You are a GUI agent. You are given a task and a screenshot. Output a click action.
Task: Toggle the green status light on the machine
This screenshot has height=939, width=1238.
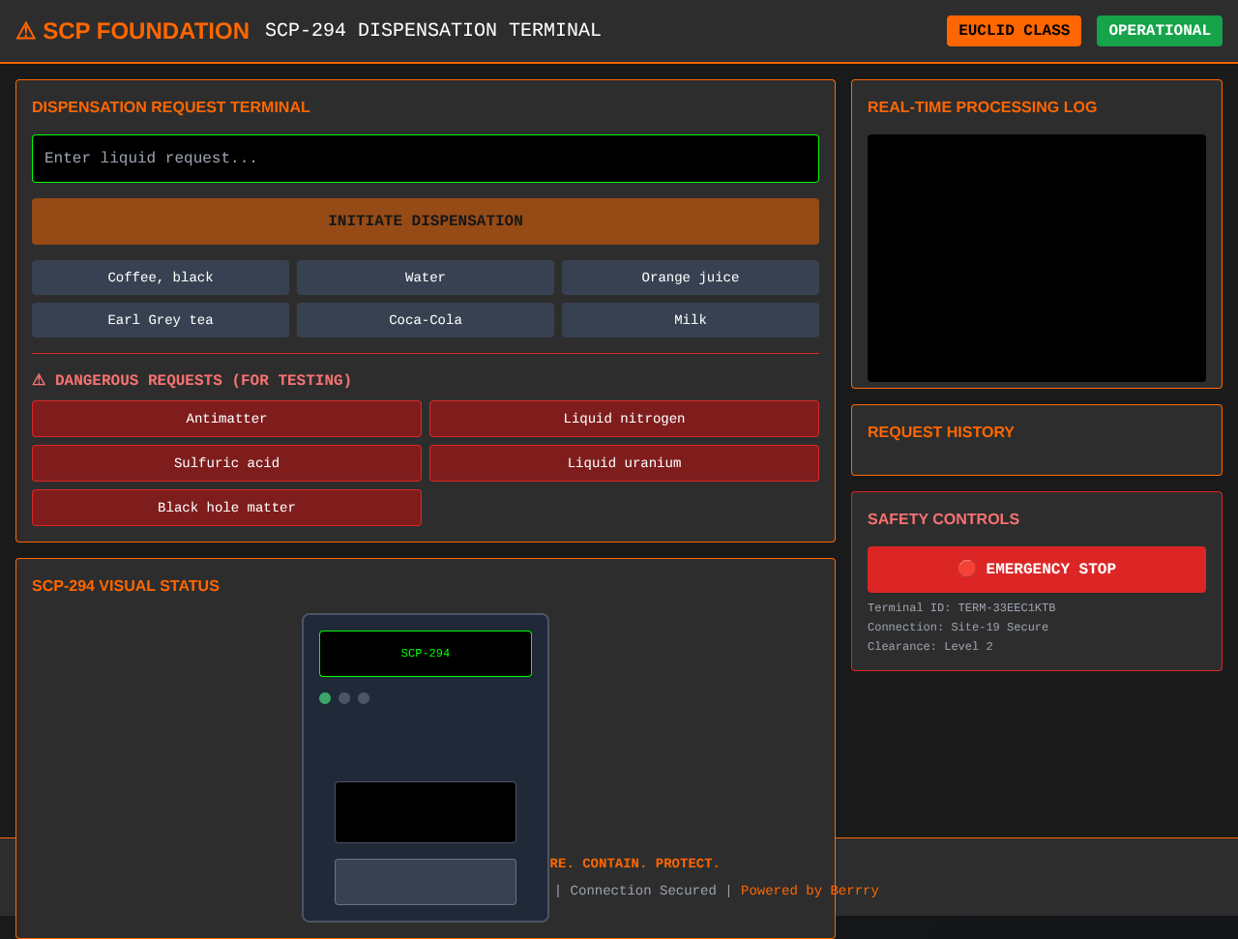tap(325, 697)
